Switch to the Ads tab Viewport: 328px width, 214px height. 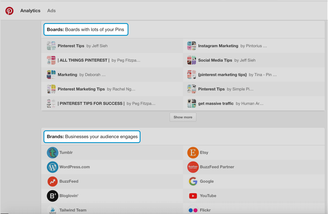pos(51,10)
